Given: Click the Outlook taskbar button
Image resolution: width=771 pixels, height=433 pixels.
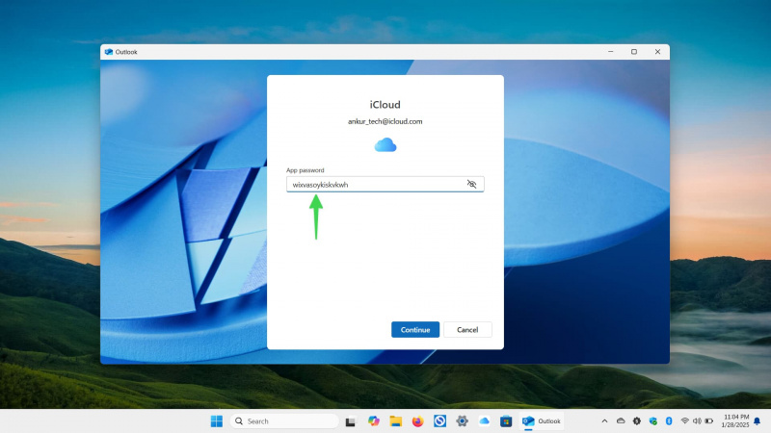Looking at the screenshot, I should tap(541, 421).
